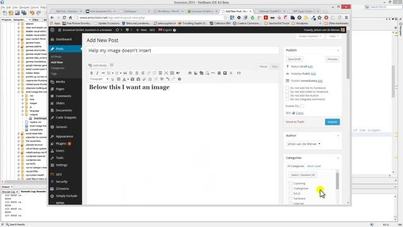This screenshot has height=227, width=403.
Task: Click the post title input field
Action: point(183,50)
